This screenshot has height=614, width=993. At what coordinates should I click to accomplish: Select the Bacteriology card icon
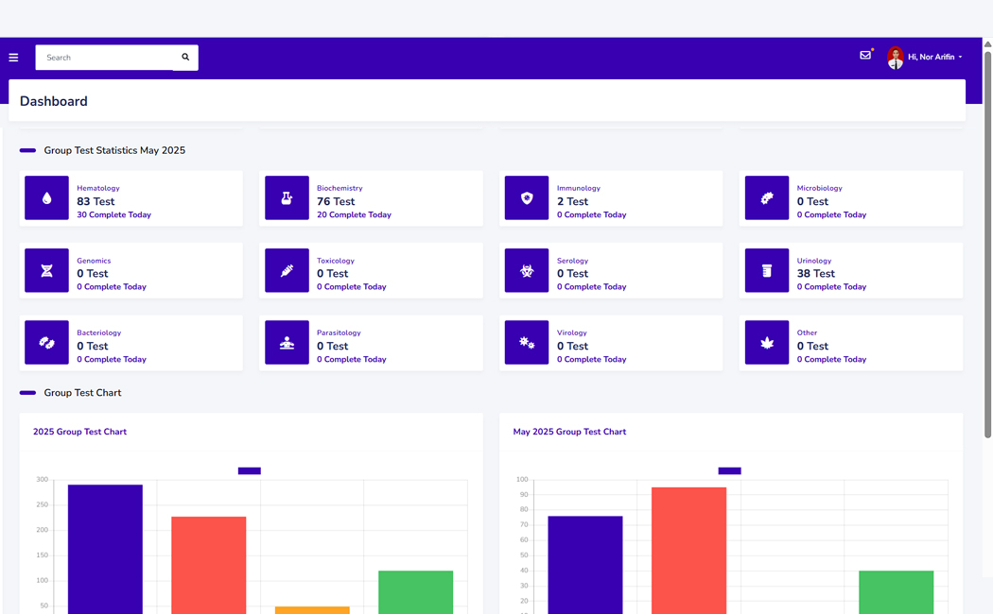click(x=46, y=342)
